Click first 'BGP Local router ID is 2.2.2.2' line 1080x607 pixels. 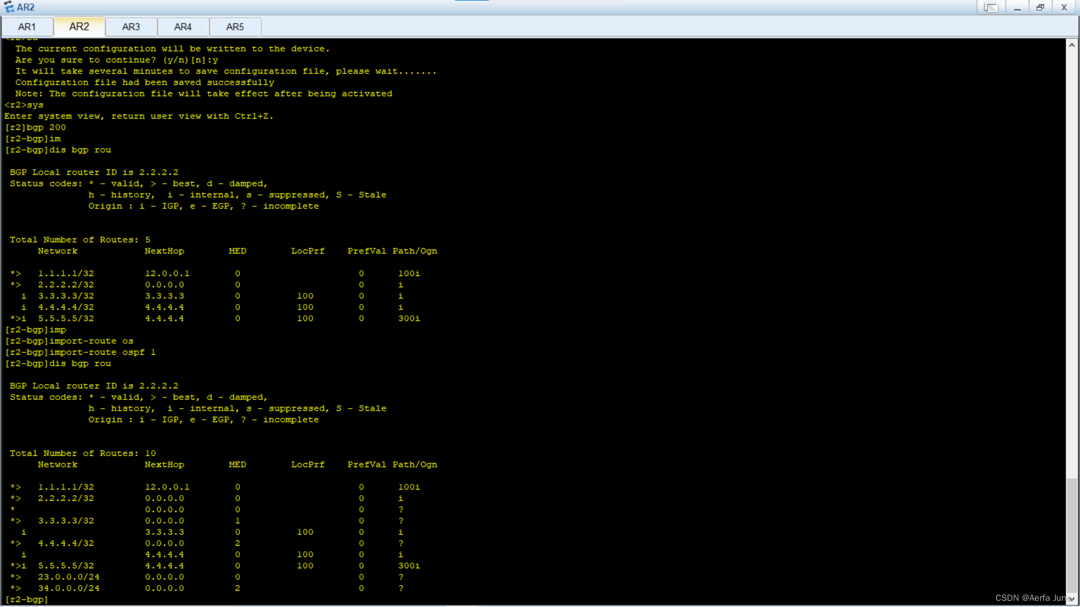94,173
